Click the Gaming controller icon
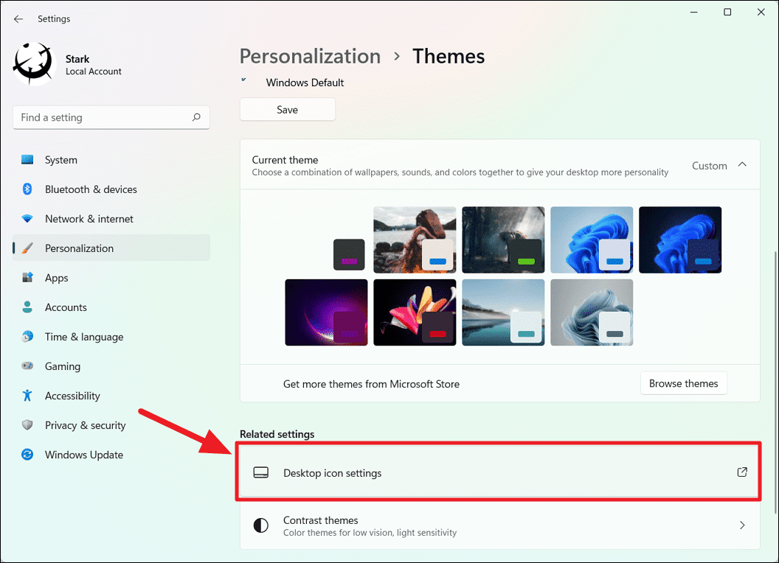 tap(27, 366)
